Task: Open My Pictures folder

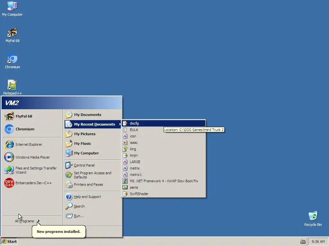Action: [x=93, y=134]
